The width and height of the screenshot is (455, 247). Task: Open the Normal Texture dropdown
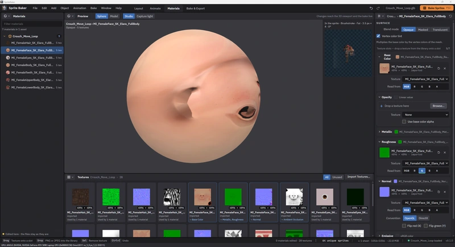pos(425,203)
